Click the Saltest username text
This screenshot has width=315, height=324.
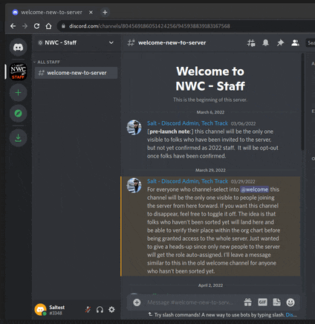coord(57,308)
